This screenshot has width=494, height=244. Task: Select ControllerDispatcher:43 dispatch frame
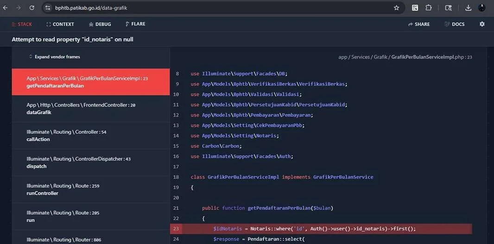click(91, 163)
